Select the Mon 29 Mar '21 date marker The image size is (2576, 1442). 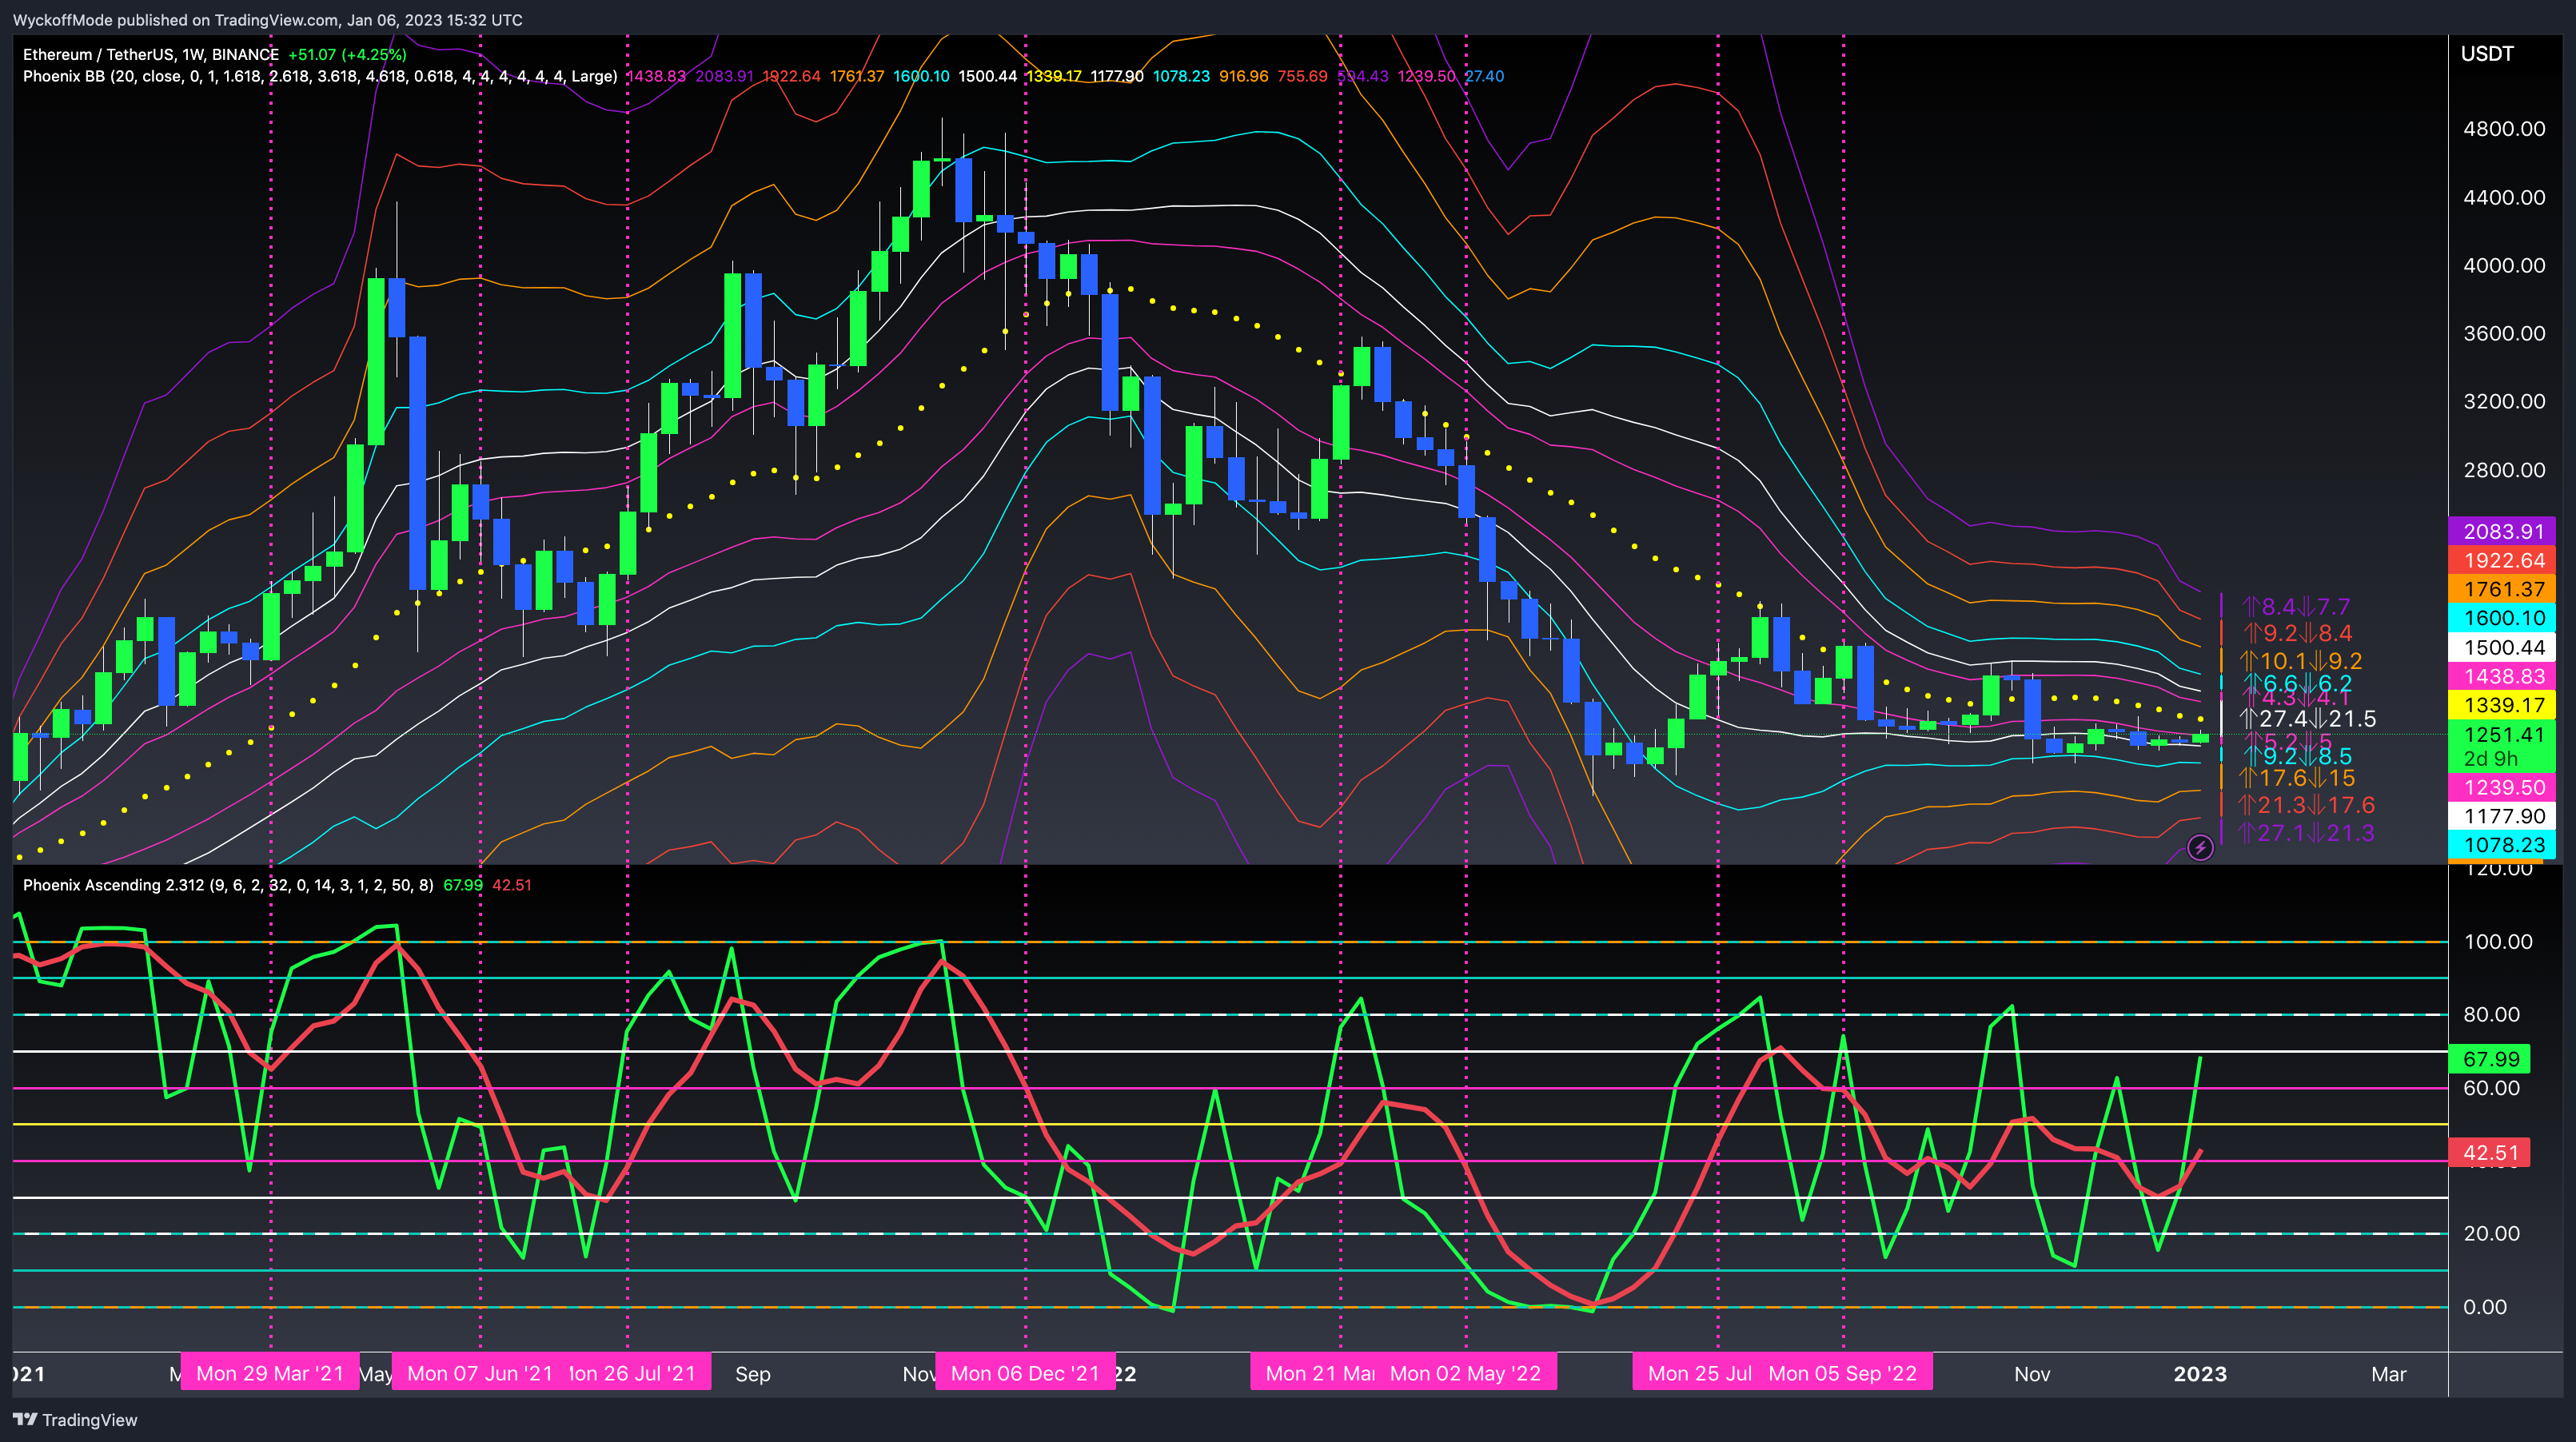click(x=270, y=1373)
